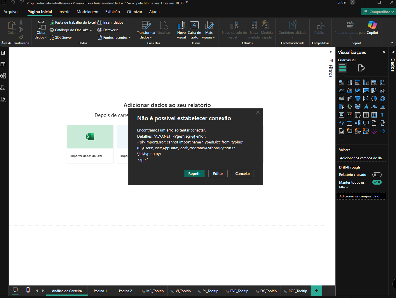Image resolution: width=396 pixels, height=298 pixels.
Task: Select the Slicer visual icon
Action: pos(358,115)
